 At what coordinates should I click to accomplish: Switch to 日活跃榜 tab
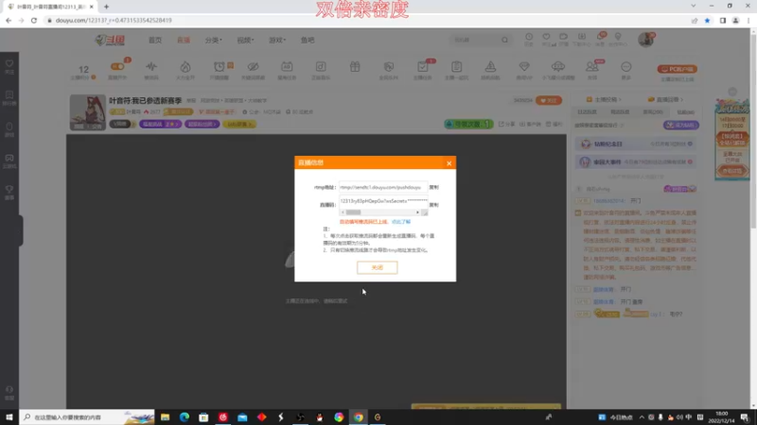[x=587, y=111]
